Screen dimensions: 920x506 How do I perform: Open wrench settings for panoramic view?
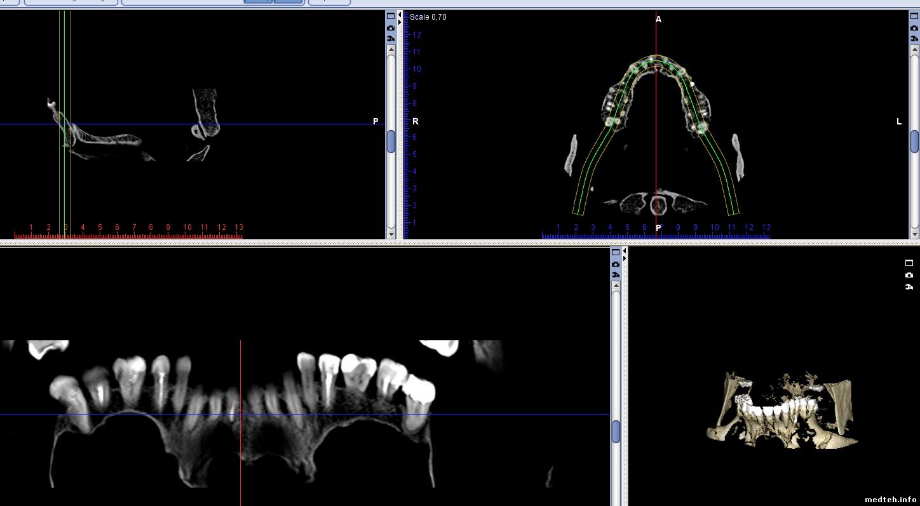615,274
